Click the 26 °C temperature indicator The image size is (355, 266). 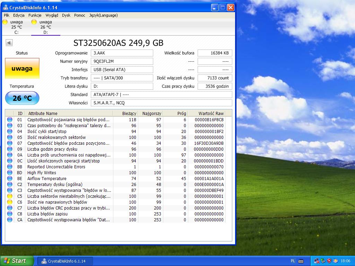pyautogui.click(x=22, y=98)
